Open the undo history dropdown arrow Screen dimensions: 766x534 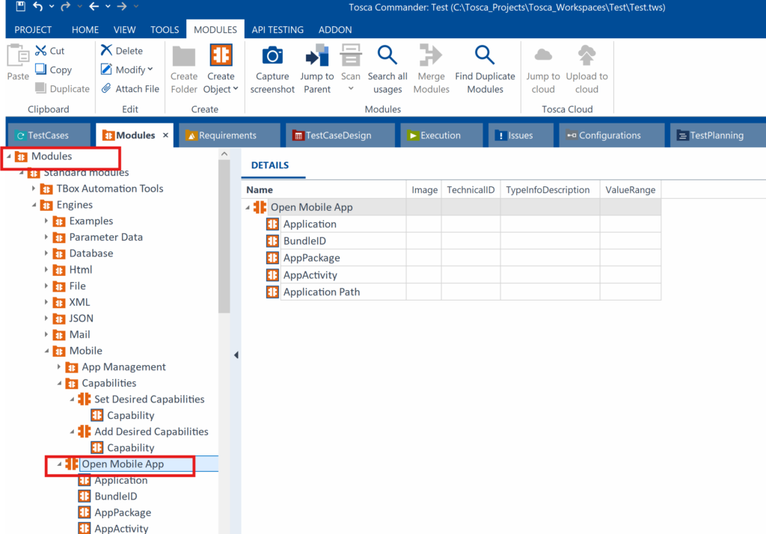[52, 7]
